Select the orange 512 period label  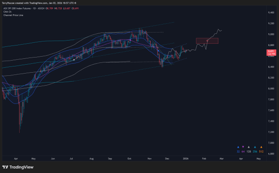tap(261, 152)
